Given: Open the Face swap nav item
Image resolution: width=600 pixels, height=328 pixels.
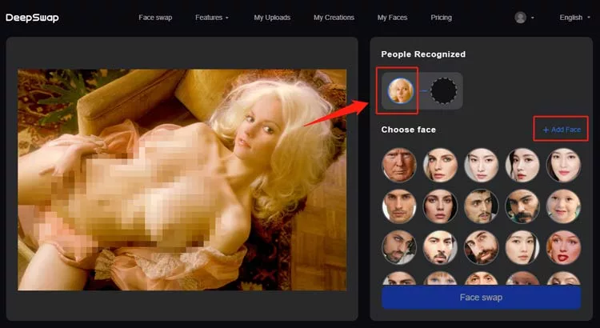Looking at the screenshot, I should (155, 18).
